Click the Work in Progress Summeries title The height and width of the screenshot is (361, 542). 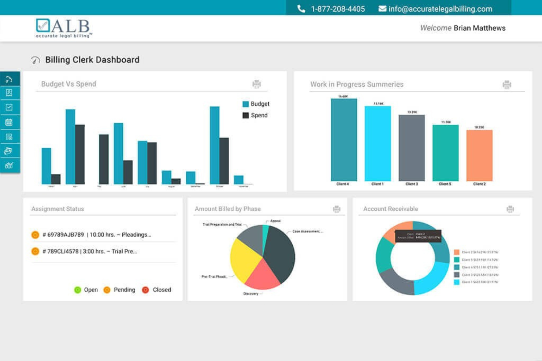point(357,84)
